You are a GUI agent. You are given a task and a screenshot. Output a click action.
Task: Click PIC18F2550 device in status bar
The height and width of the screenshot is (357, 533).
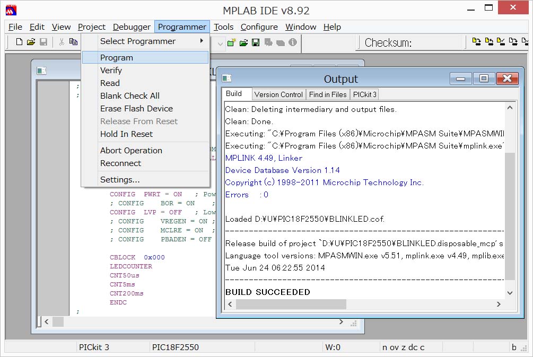176,347
